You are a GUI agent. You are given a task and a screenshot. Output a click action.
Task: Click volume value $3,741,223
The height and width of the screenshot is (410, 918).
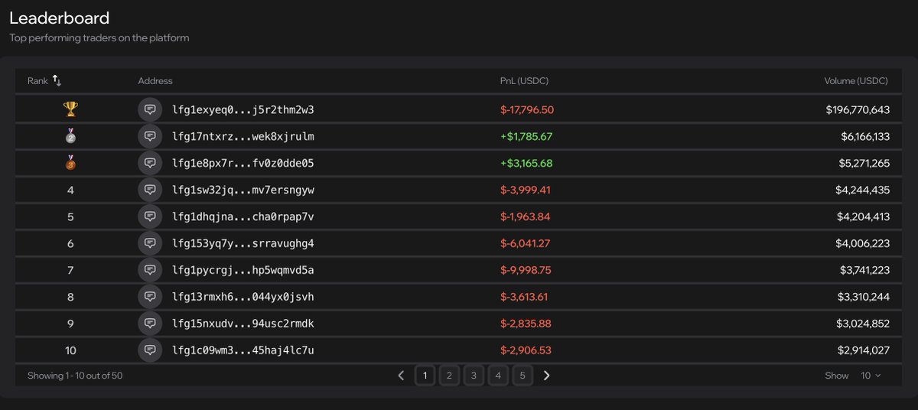pyautogui.click(x=865, y=270)
